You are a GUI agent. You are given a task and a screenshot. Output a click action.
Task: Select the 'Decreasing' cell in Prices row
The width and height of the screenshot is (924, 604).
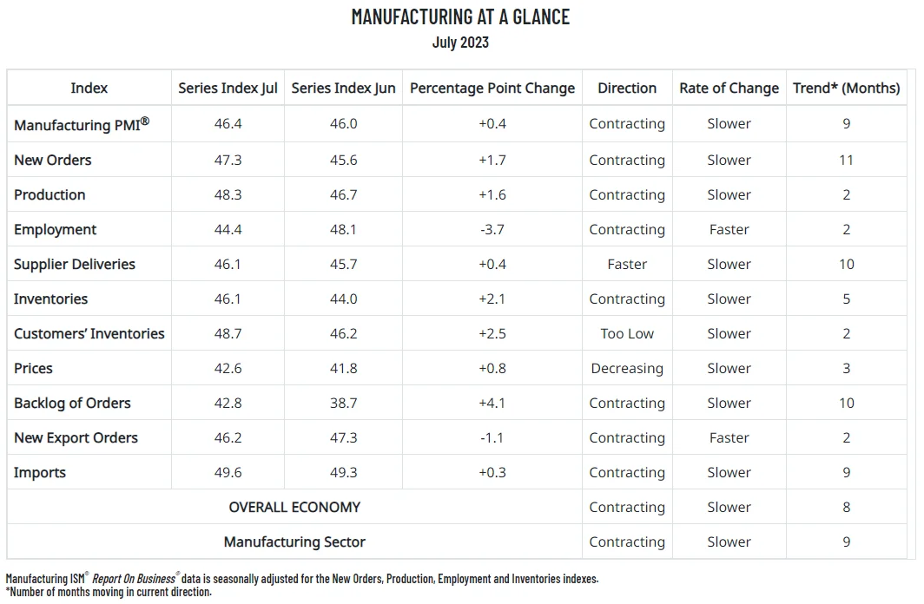[x=627, y=369]
